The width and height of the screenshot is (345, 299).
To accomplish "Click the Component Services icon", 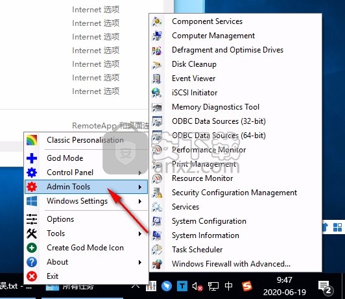I will (157, 21).
